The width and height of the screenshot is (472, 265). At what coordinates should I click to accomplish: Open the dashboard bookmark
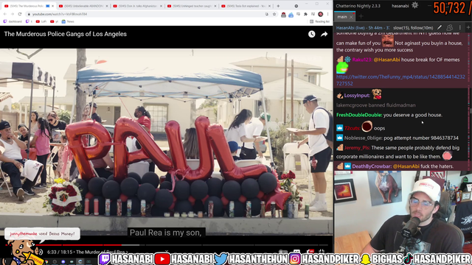point(13,21)
